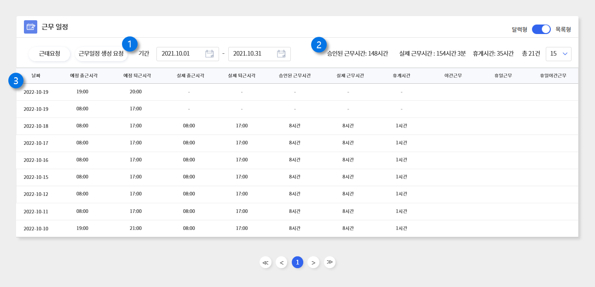Image resolution: width=595 pixels, height=287 pixels.
Task: Click the end date field 2021.10.31
Action: (x=260, y=54)
